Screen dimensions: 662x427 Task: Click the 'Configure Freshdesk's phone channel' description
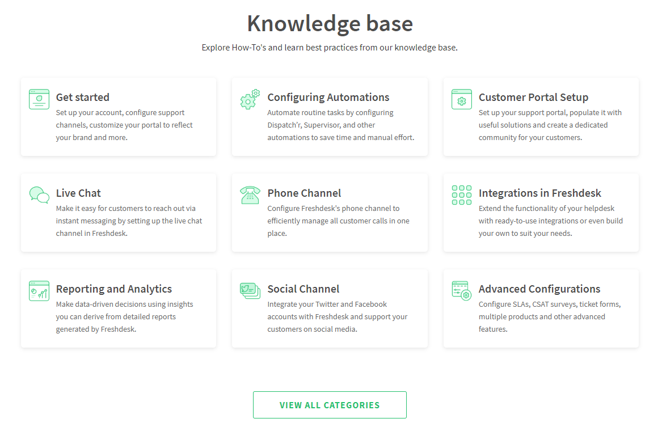tap(338, 221)
